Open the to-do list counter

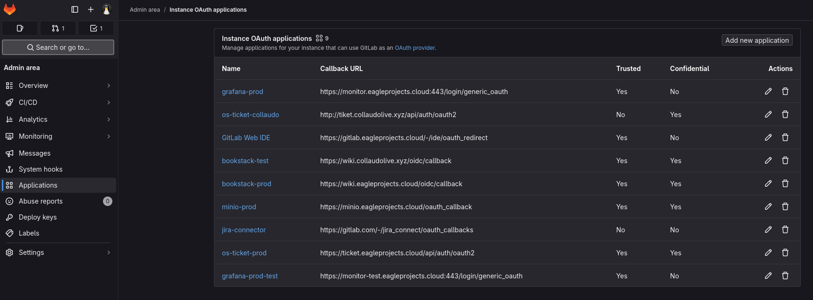pos(96,28)
